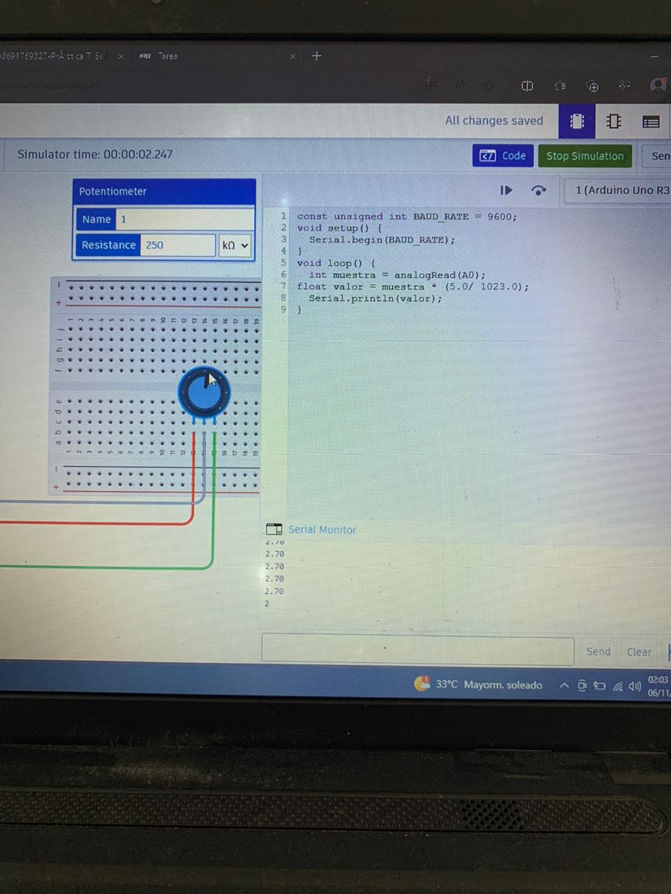
Task: Open the schematic view icon
Action: [x=614, y=122]
